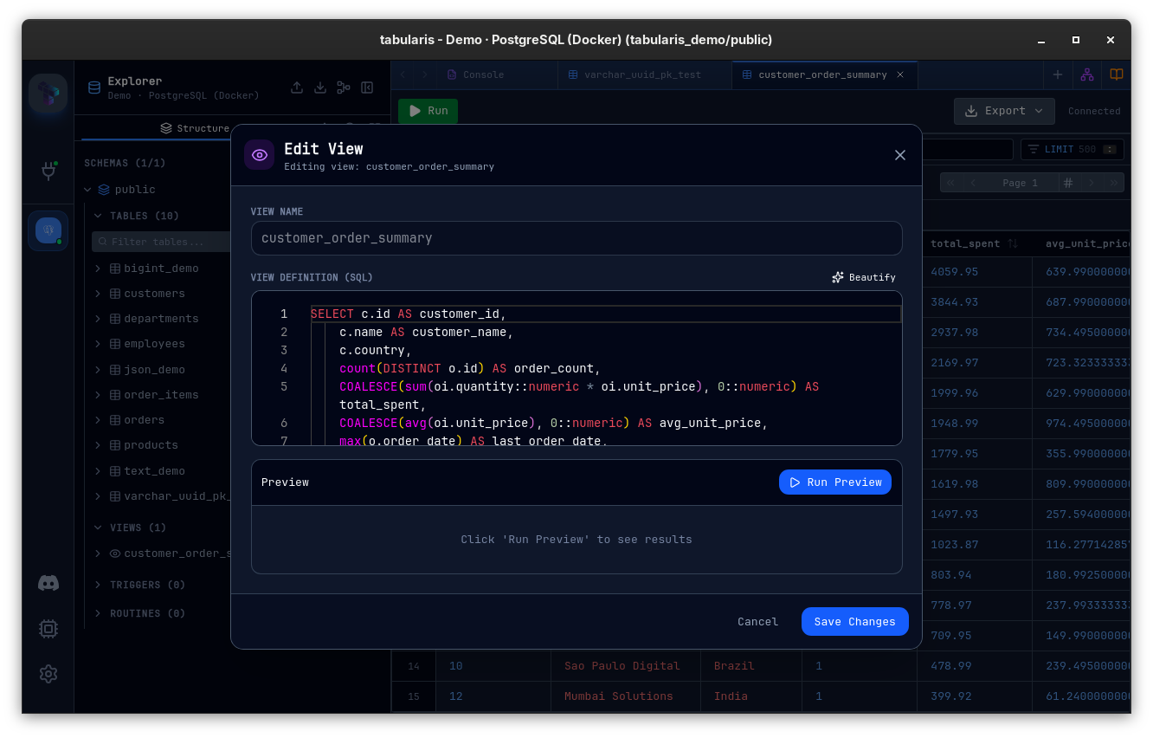Switch to the varchar_uuid_pk_test tab
This screenshot has height=738, width=1153.
coord(645,74)
